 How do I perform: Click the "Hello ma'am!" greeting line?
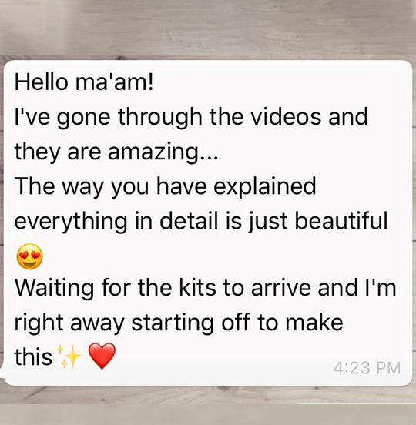point(84,82)
